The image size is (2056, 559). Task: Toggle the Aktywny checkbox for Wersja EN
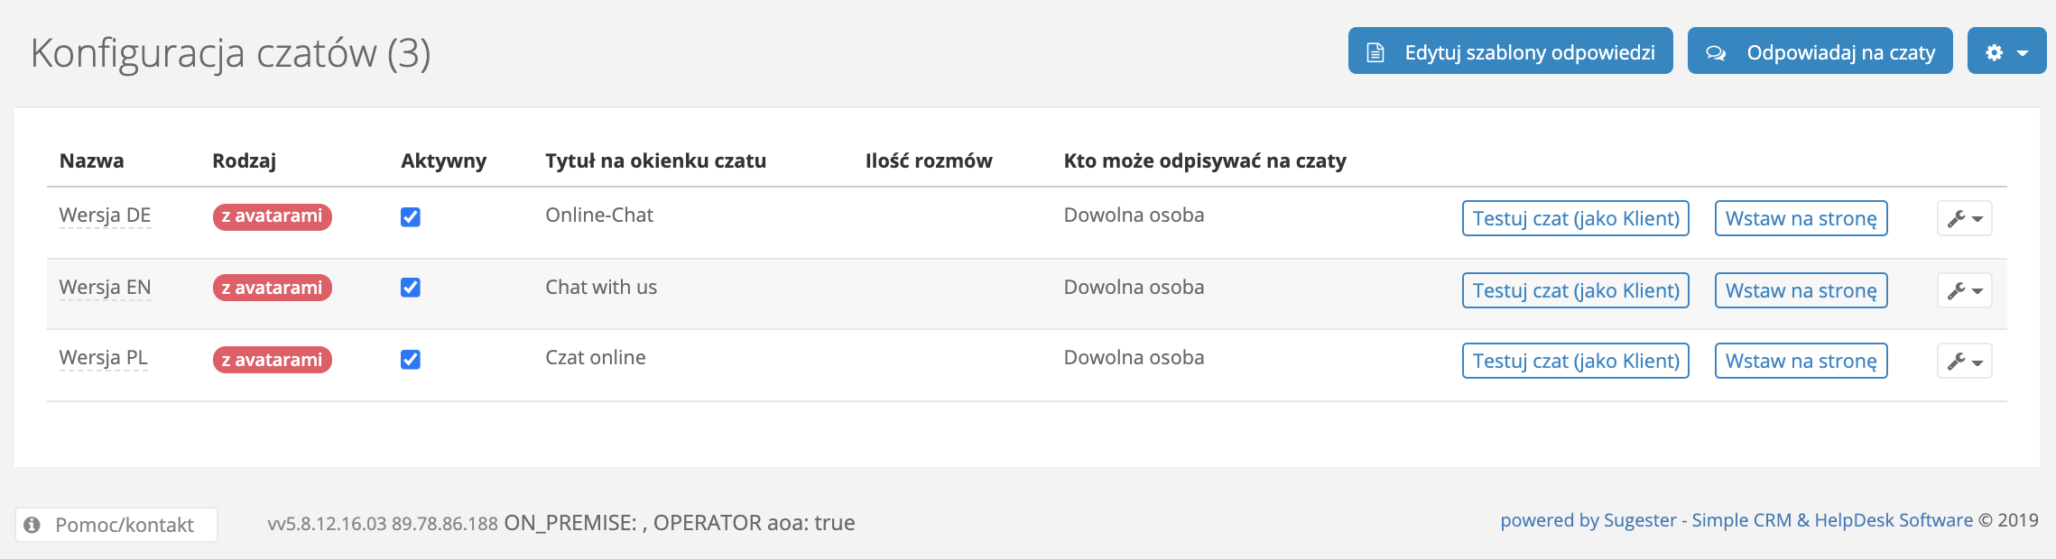[411, 288]
